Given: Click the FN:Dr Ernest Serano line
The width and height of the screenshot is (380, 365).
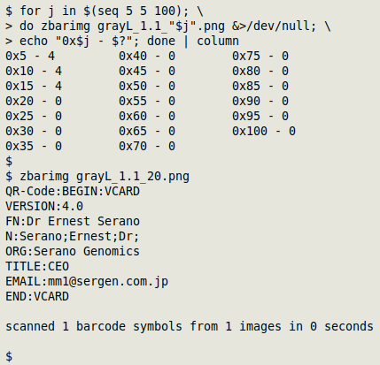Looking at the screenshot, I should tap(73, 222).
